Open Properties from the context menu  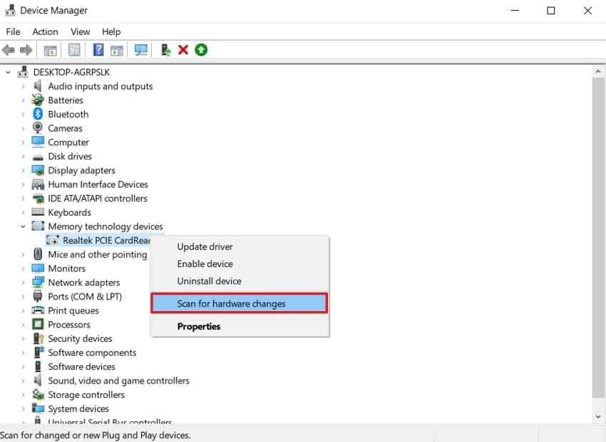coord(240,326)
